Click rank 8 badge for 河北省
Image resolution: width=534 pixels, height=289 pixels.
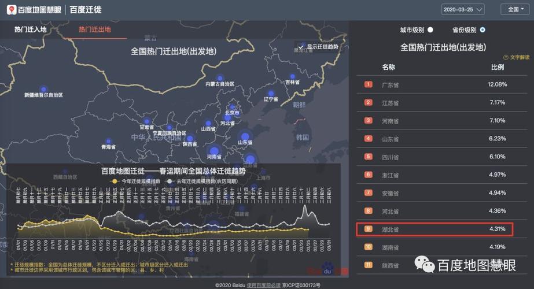coord(368,210)
